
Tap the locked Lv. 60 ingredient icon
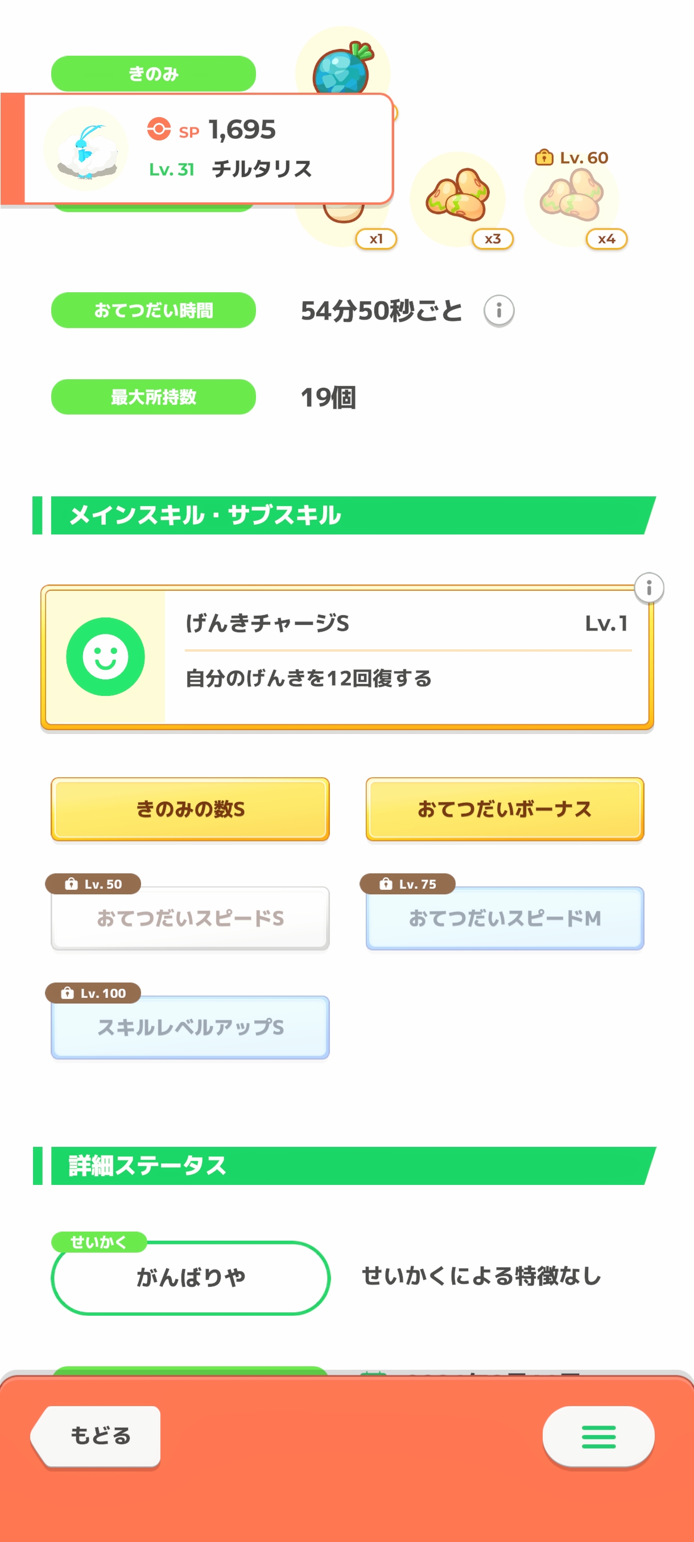[x=571, y=197]
